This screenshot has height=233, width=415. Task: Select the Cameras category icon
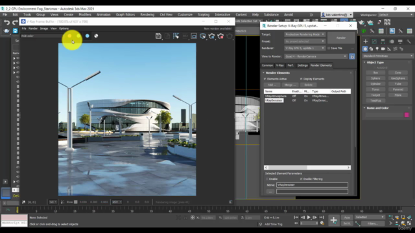pos(383,49)
